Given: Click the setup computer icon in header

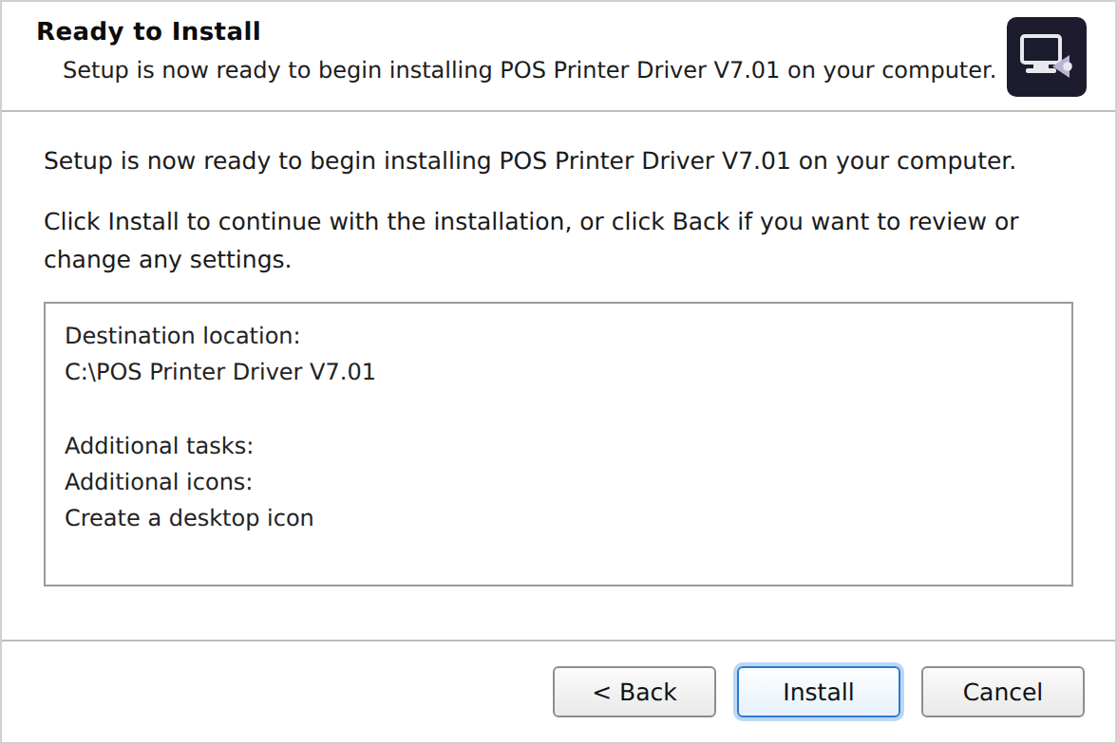Looking at the screenshot, I should (1046, 57).
